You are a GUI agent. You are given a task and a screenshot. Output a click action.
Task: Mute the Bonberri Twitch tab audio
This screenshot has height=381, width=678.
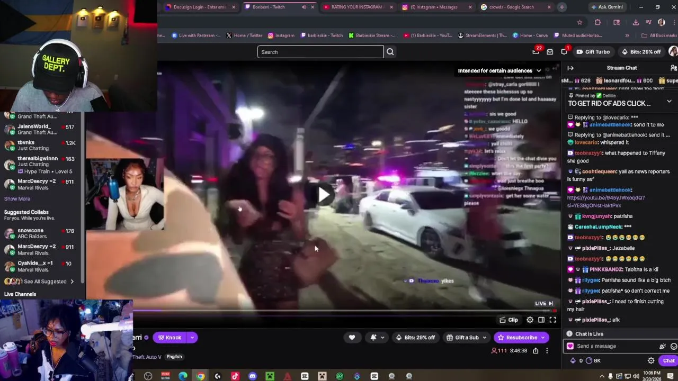[x=304, y=7]
